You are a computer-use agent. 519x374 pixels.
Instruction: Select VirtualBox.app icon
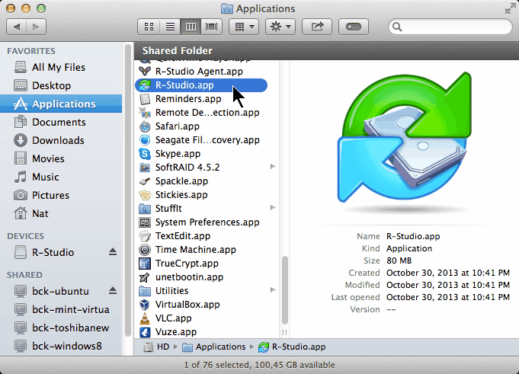145,305
